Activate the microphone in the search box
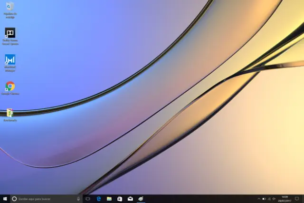Screen dimensions: 304x203 tap(78, 199)
